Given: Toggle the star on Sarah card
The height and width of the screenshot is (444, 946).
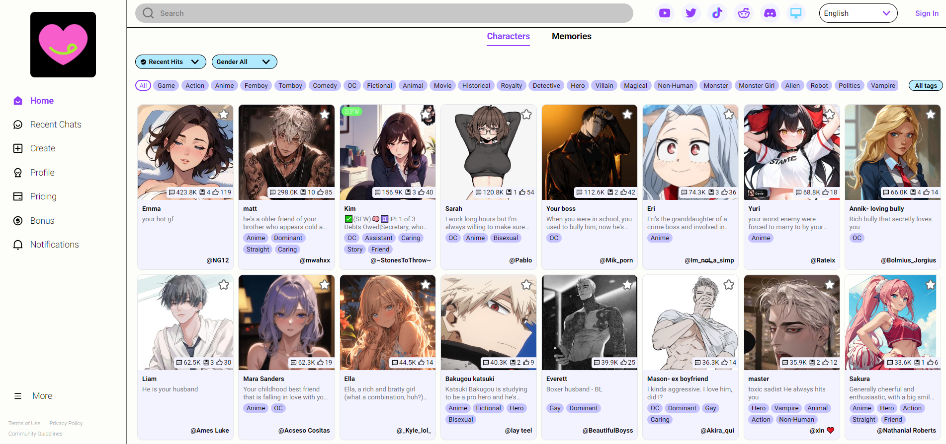Looking at the screenshot, I should (x=526, y=115).
